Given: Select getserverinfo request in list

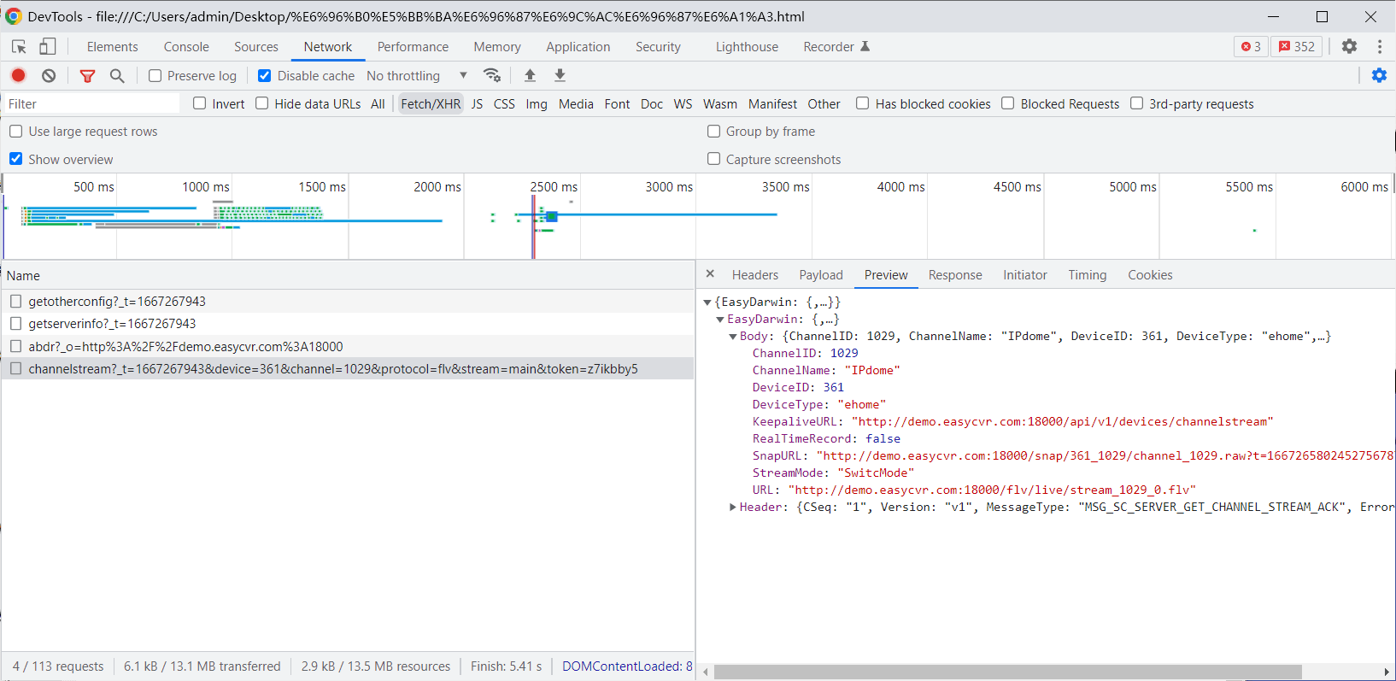Looking at the screenshot, I should tap(112, 324).
